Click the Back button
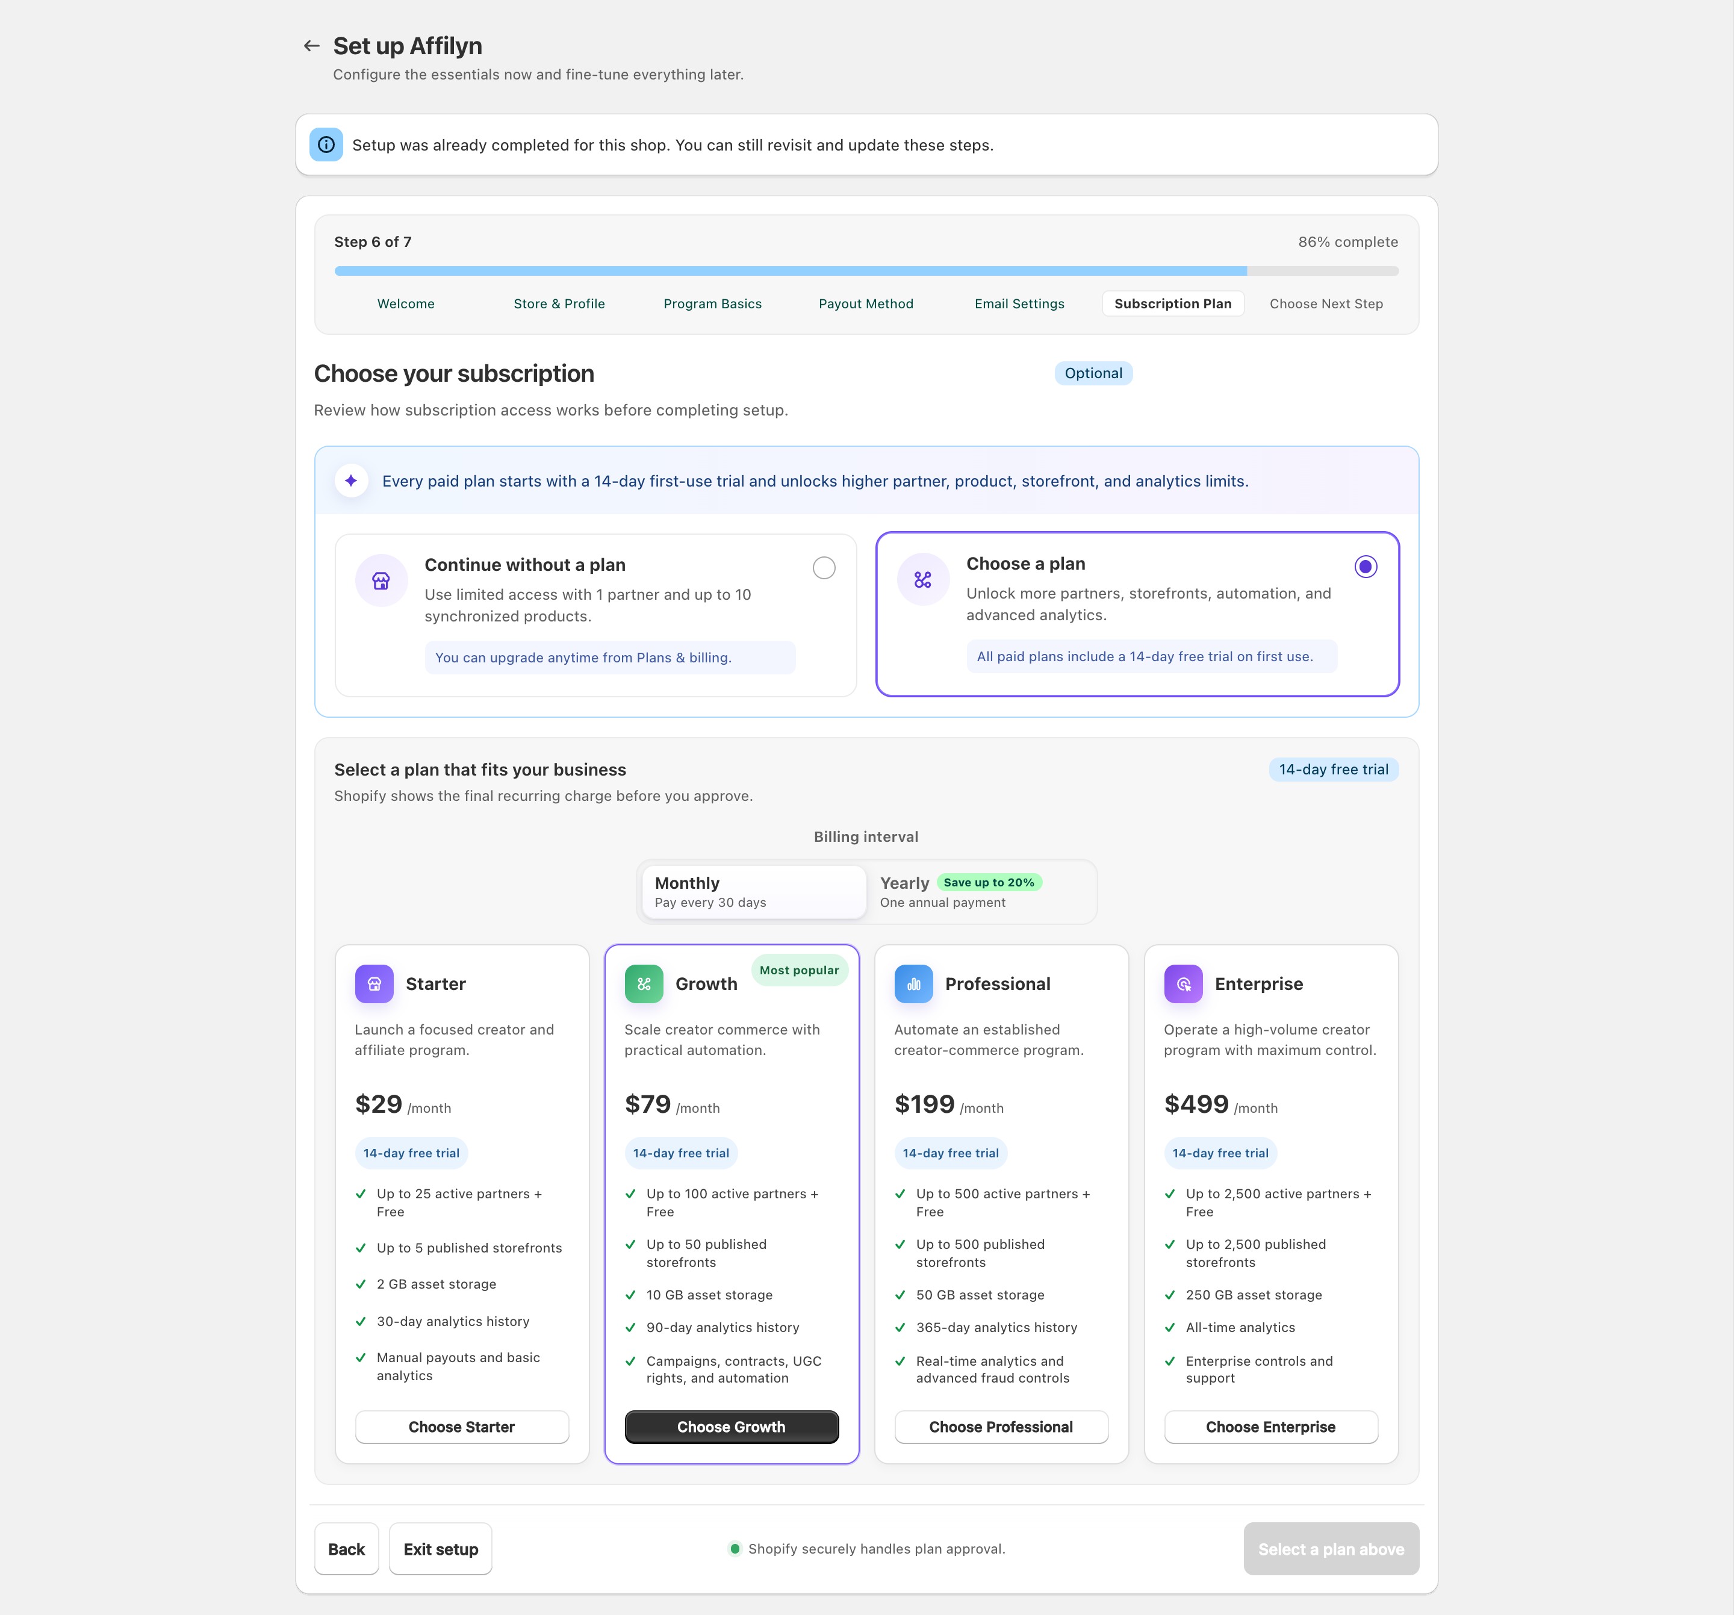The image size is (1734, 1615). 346,1549
